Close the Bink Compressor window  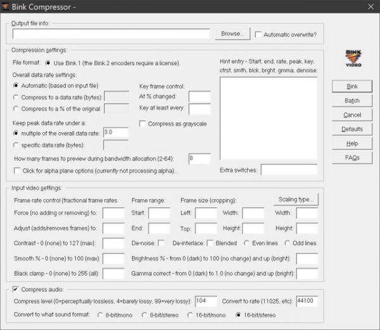click(x=370, y=6)
